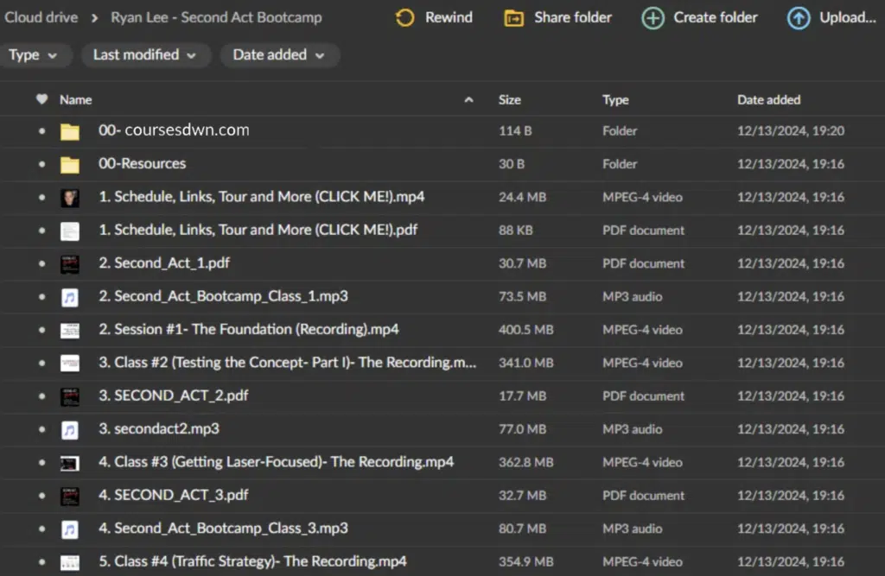885x576 pixels.
Task: Click the 12/13/2024, 19:20 date cell
Action: pyautogui.click(x=791, y=131)
